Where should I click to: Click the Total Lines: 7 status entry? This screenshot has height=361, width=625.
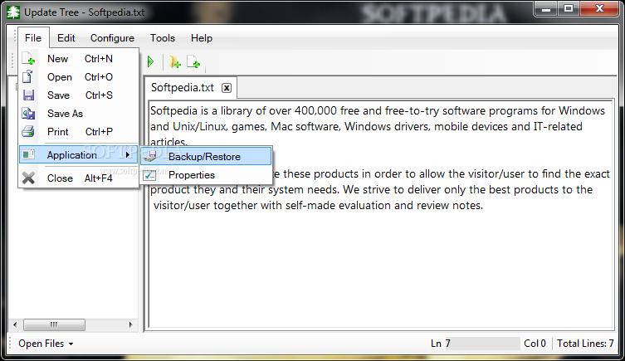pyautogui.click(x=585, y=344)
